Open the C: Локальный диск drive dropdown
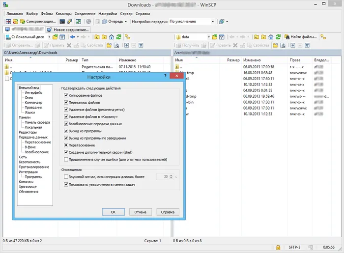Image resolution: width=344 pixels, height=253 pixels. pos(49,37)
